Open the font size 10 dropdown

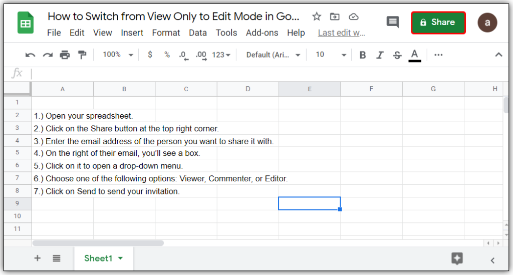click(x=331, y=55)
